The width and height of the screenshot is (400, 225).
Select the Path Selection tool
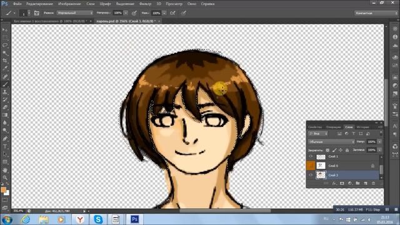click(x=5, y=154)
